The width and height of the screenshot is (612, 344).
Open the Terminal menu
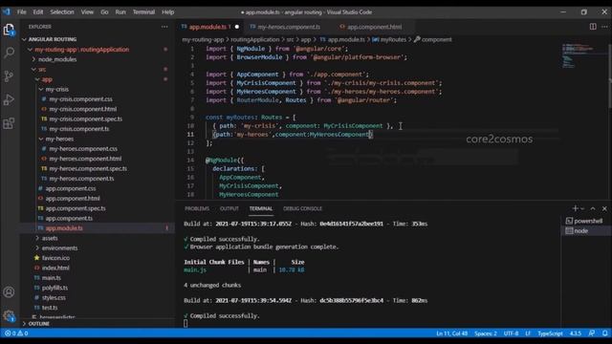(x=143, y=12)
